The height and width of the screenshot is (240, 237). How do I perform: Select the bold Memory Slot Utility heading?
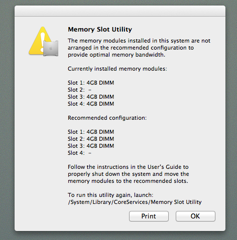100,30
